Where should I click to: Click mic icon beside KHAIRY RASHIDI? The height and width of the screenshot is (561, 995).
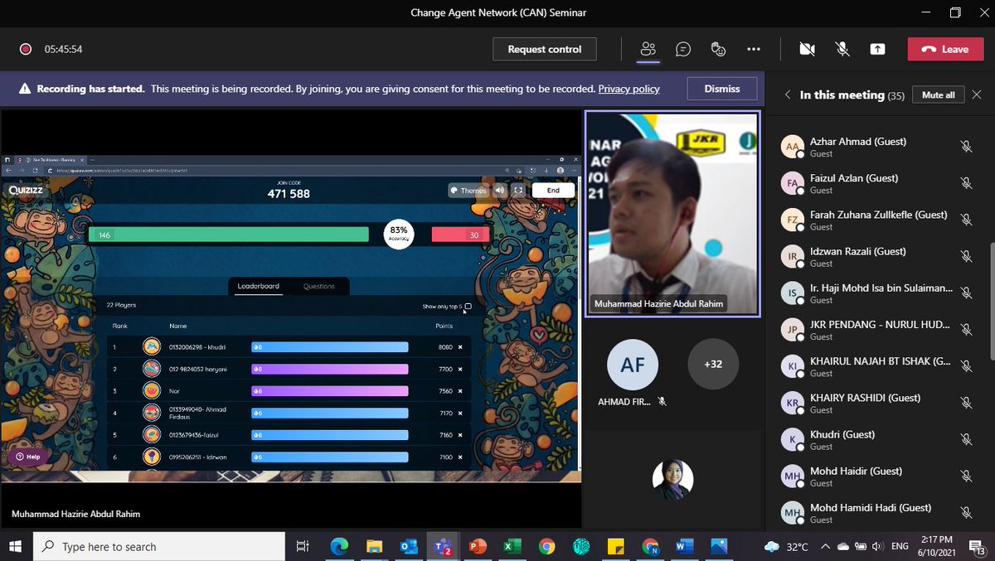tap(966, 403)
